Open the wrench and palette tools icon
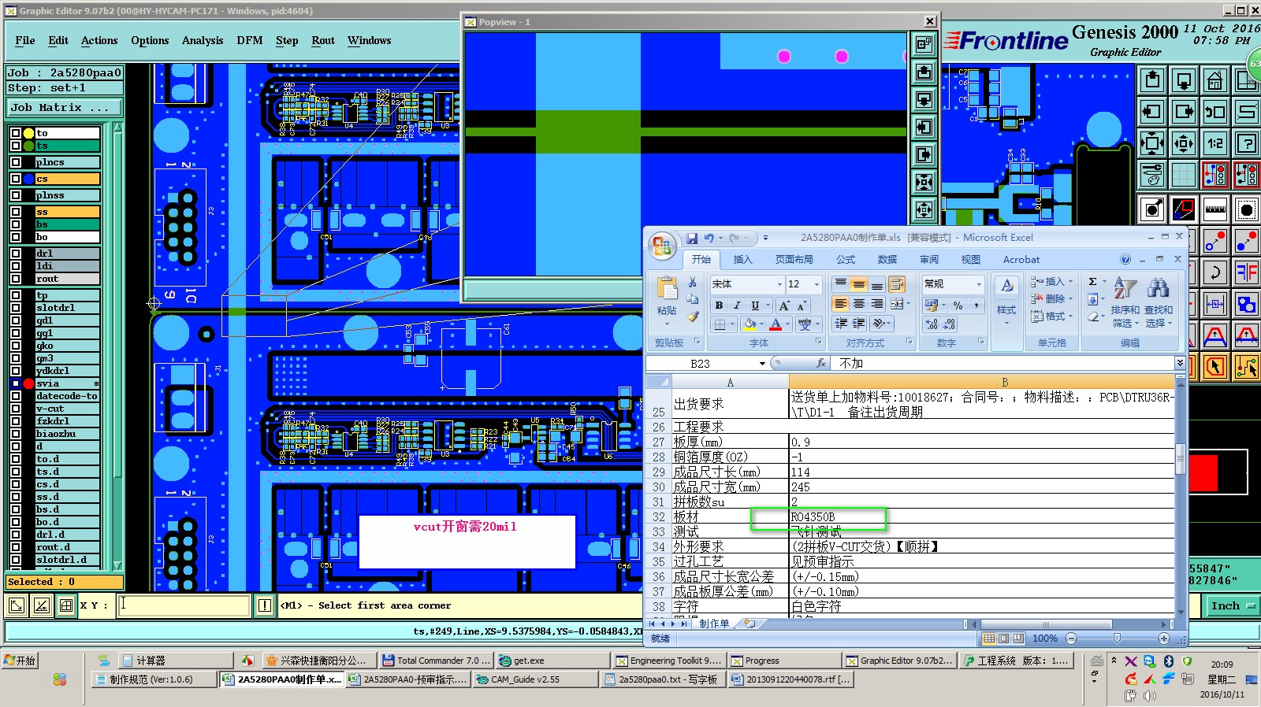1261x707 pixels. 1152,175
